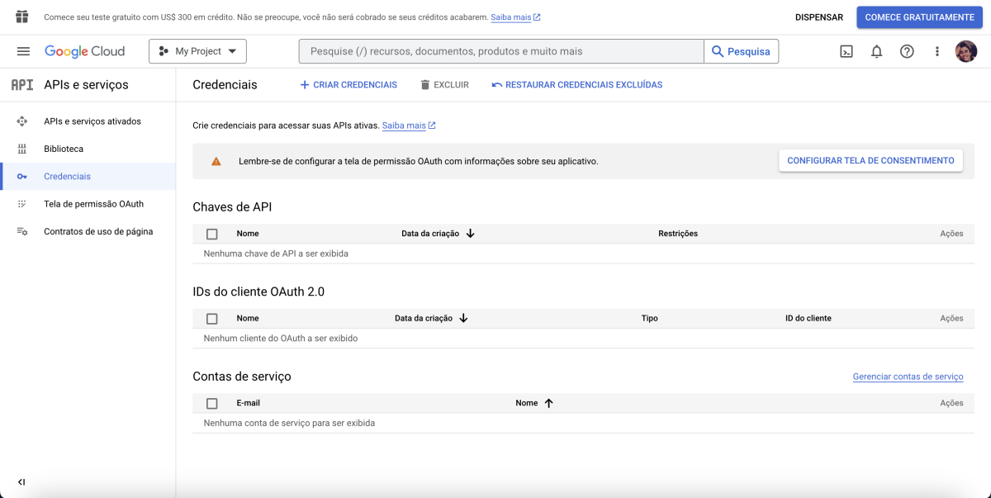Screen dimensions: 991x498
Task: Open the three-dot settings menu
Action: click(937, 51)
